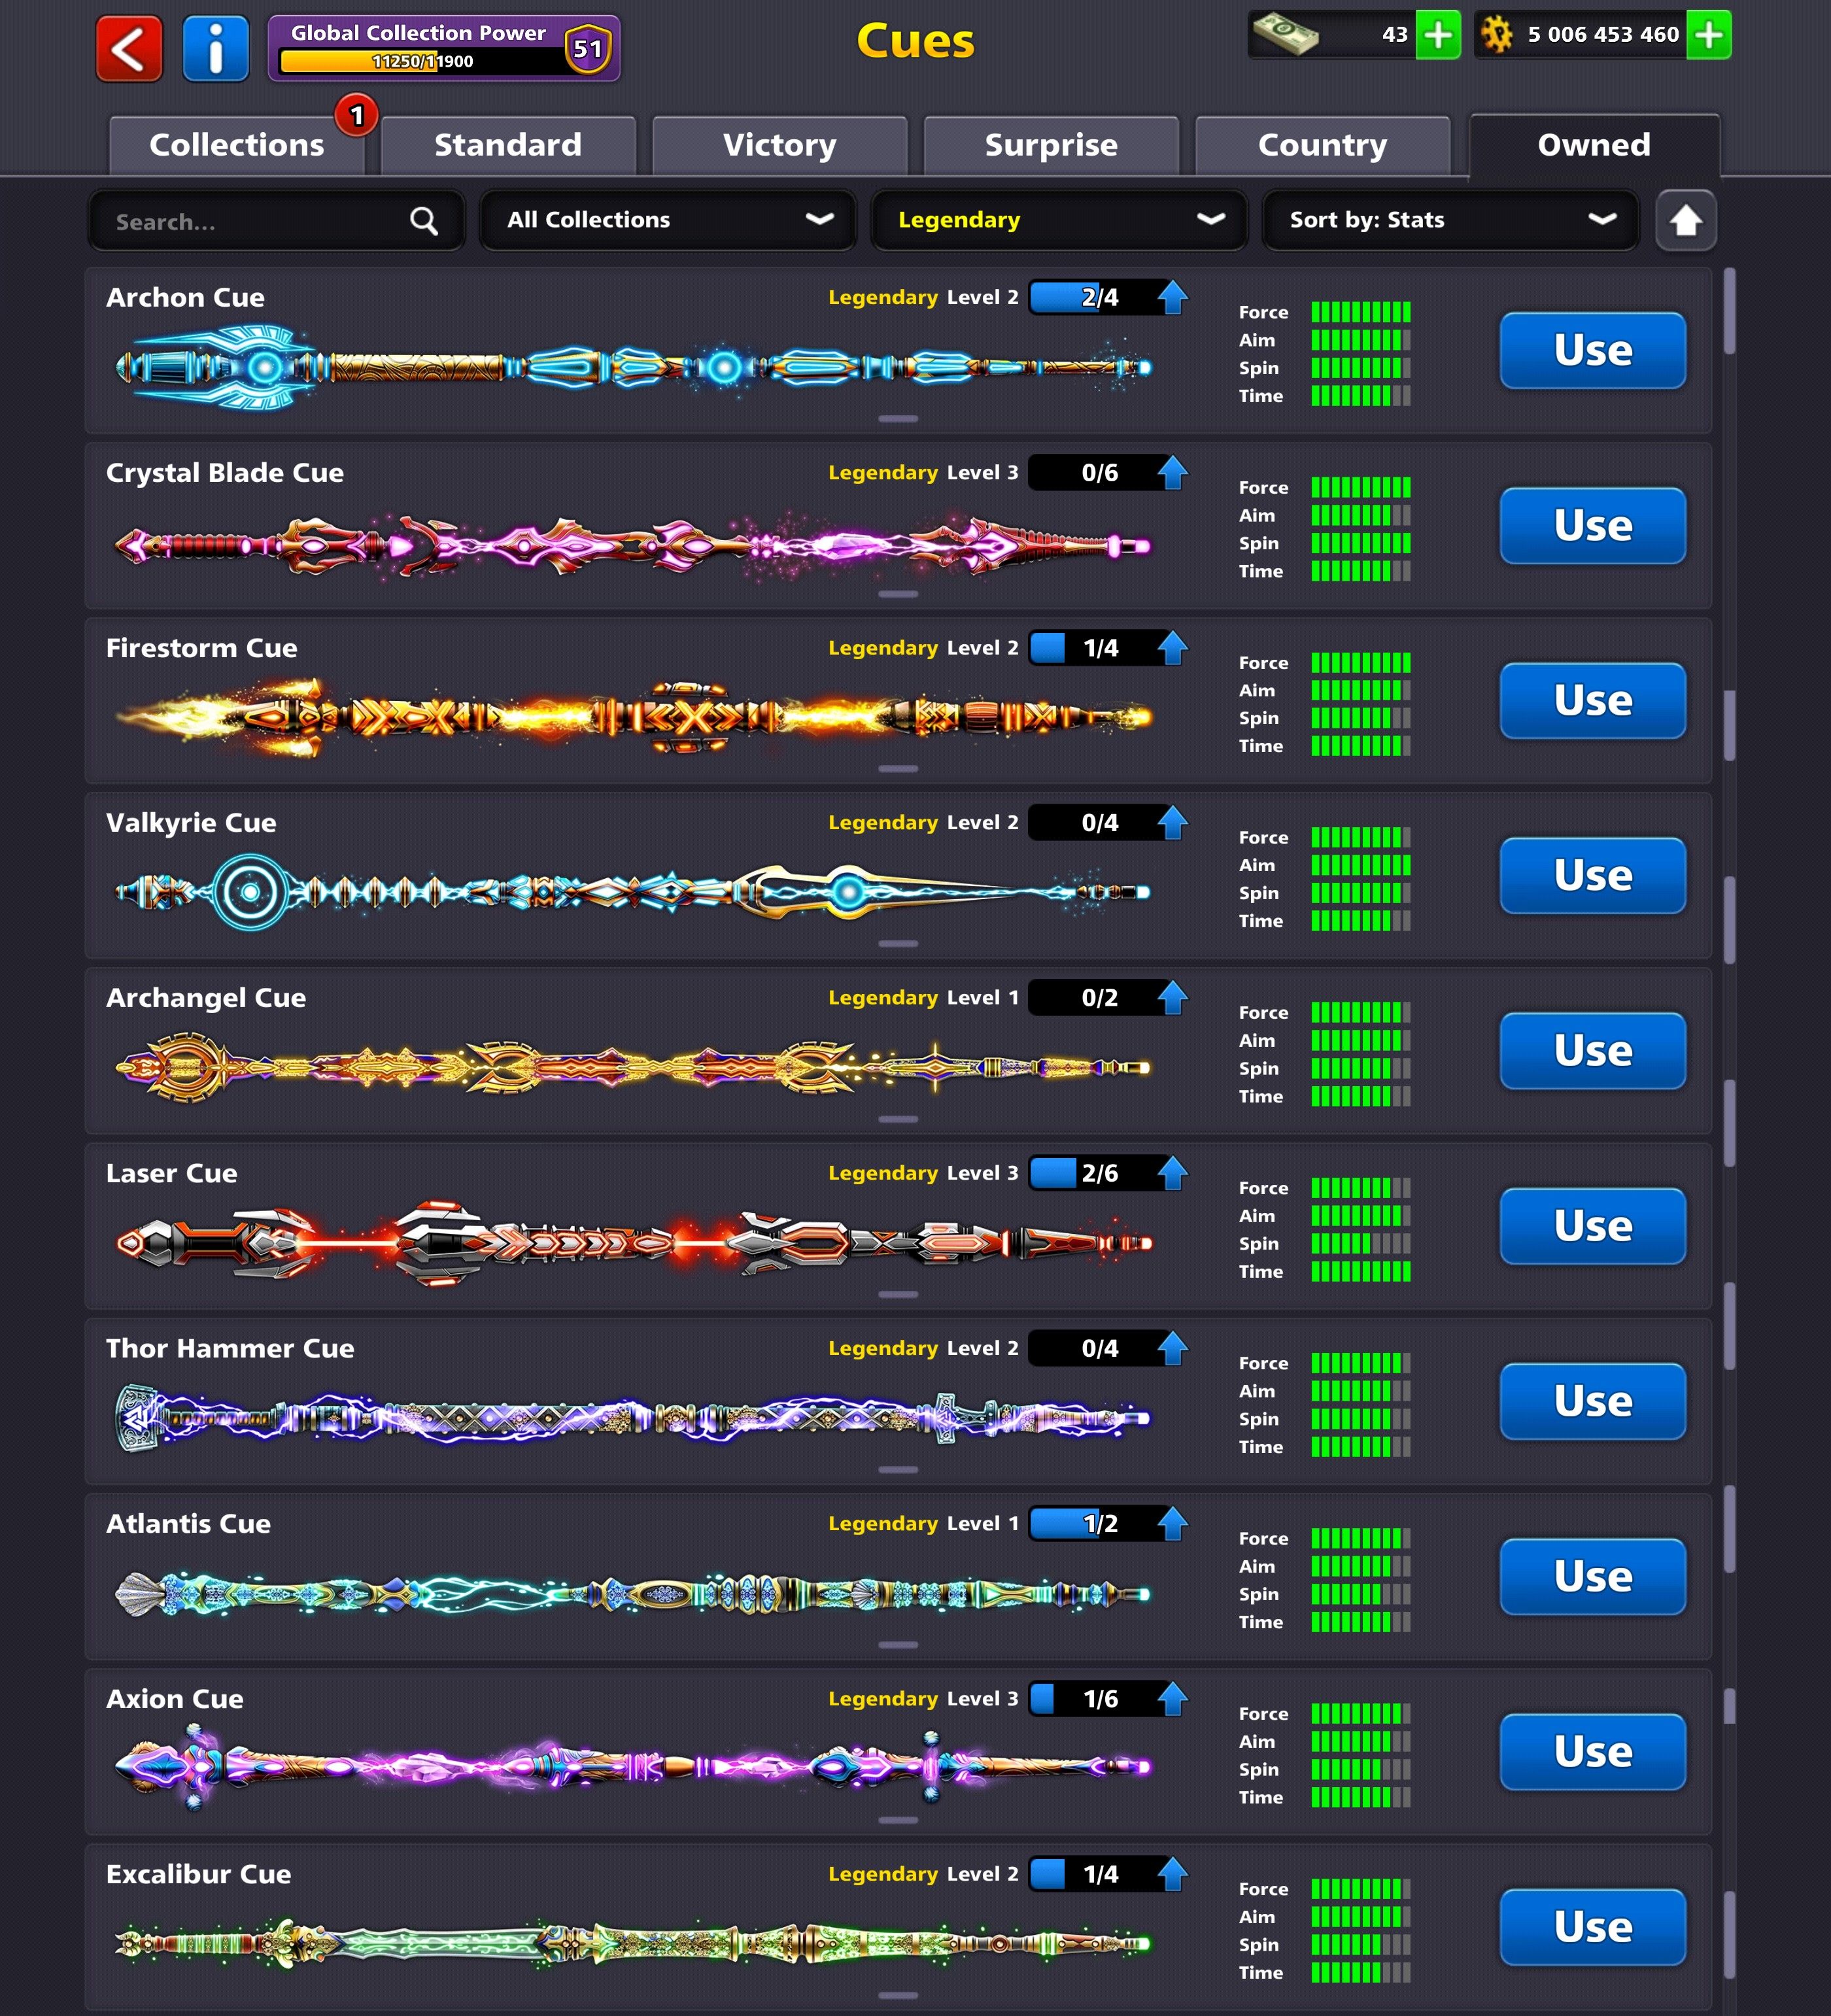Expand the Legendary rarity filter dropdown
Viewport: 1831px width, 2016px height.
click(1059, 220)
